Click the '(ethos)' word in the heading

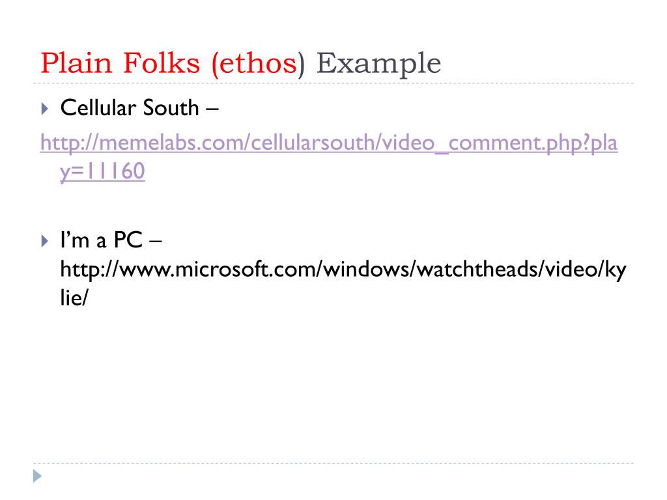pos(258,64)
